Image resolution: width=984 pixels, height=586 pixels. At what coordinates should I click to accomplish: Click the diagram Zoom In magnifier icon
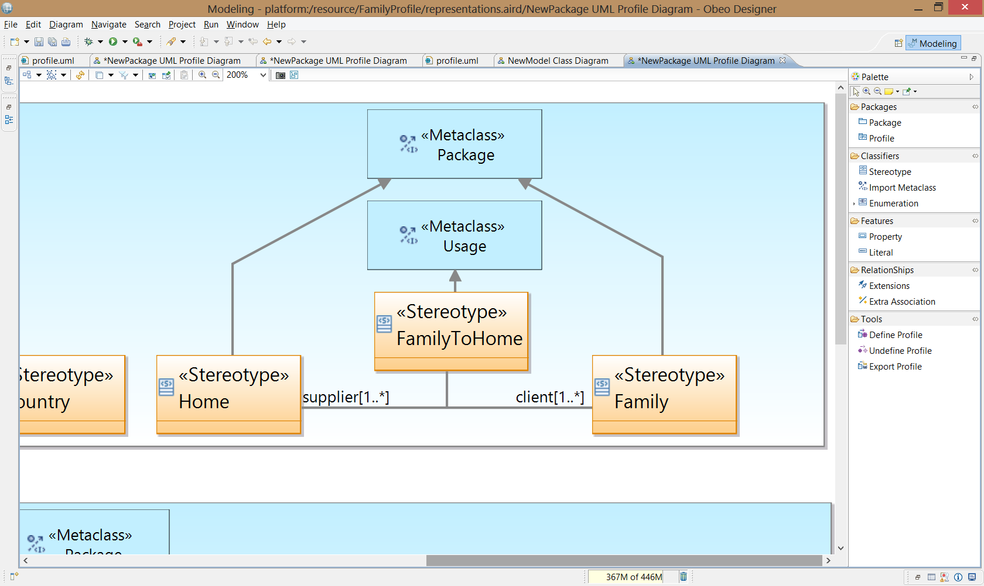coord(202,75)
